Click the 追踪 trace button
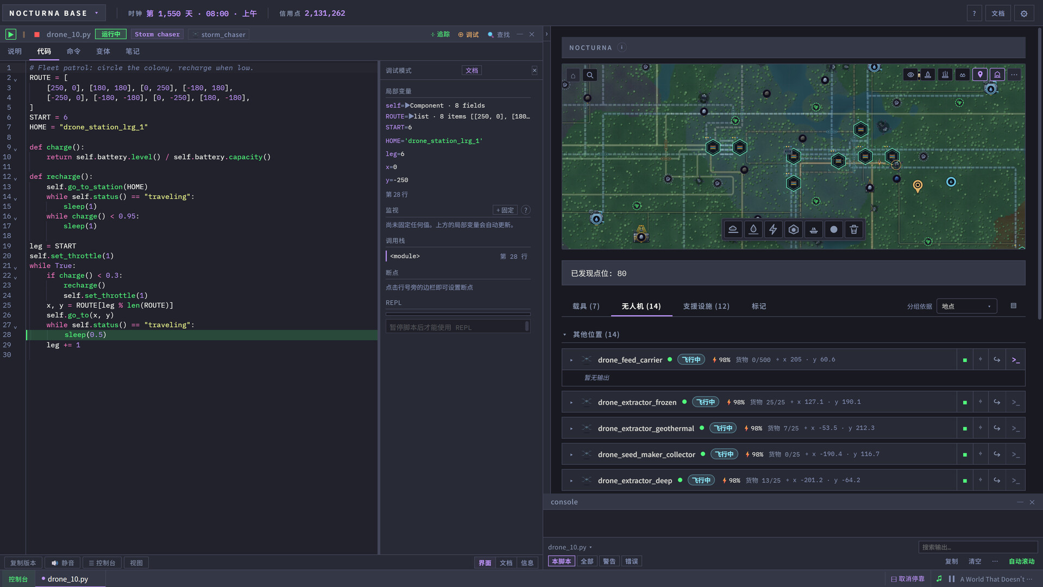The height and width of the screenshot is (587, 1043). [440, 34]
